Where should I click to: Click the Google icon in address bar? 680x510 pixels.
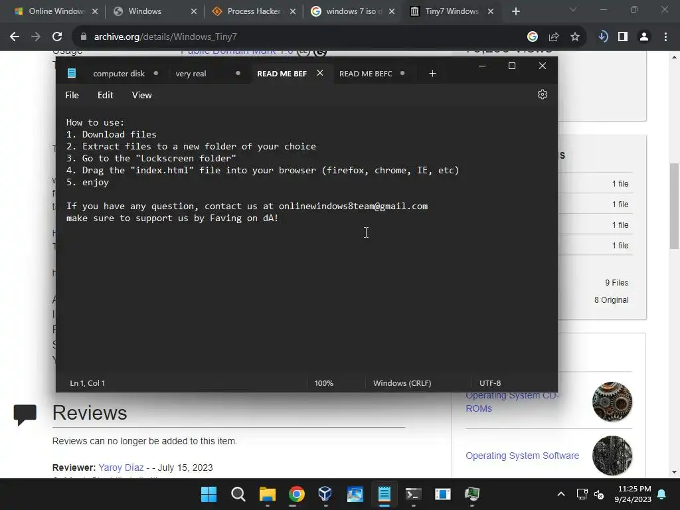(x=533, y=37)
